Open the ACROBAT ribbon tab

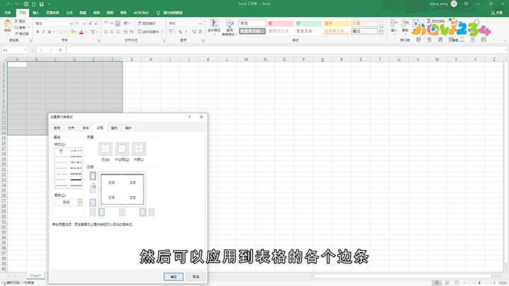point(141,13)
